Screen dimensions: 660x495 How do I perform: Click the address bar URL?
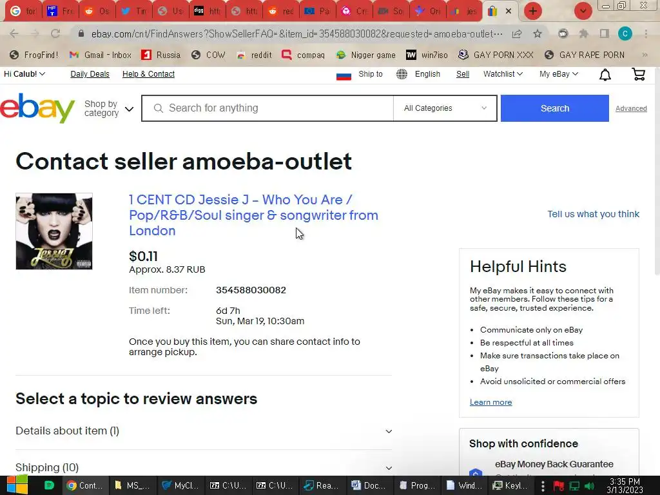pyautogui.click(x=296, y=34)
